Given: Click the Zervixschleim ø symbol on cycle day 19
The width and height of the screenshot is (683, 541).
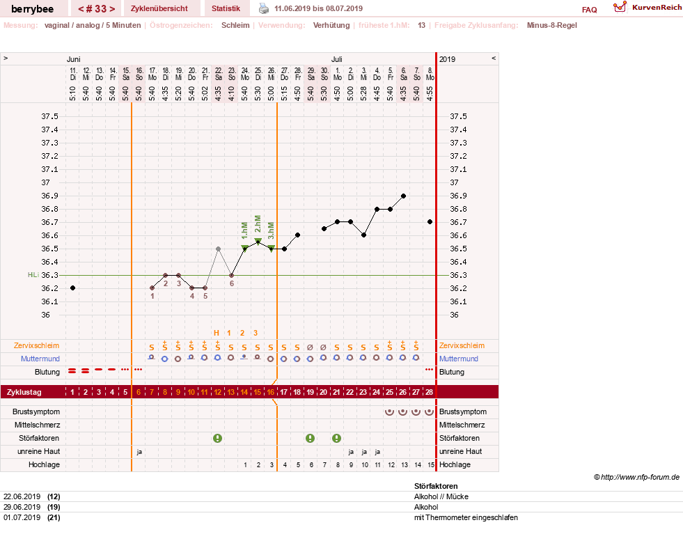Looking at the screenshot, I should [310, 347].
